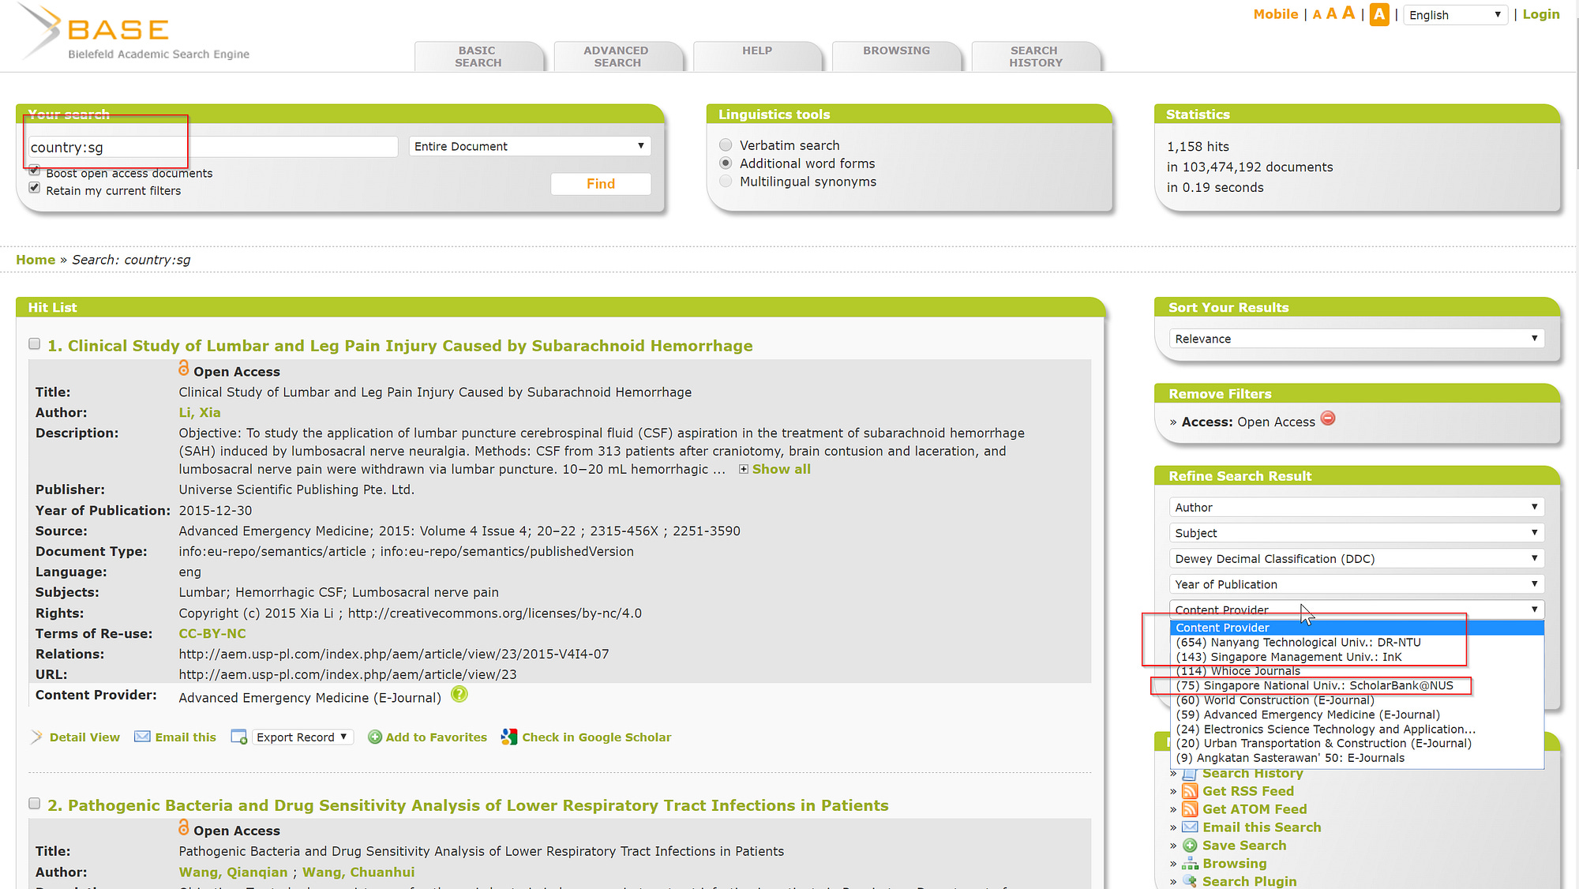The width and height of the screenshot is (1579, 889).
Task: Open the Export Record dropdown
Action: pyautogui.click(x=302, y=737)
